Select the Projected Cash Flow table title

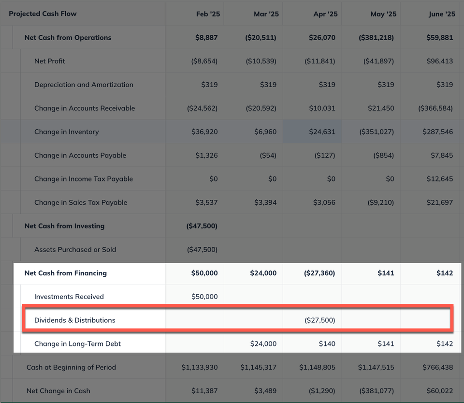[x=43, y=14]
